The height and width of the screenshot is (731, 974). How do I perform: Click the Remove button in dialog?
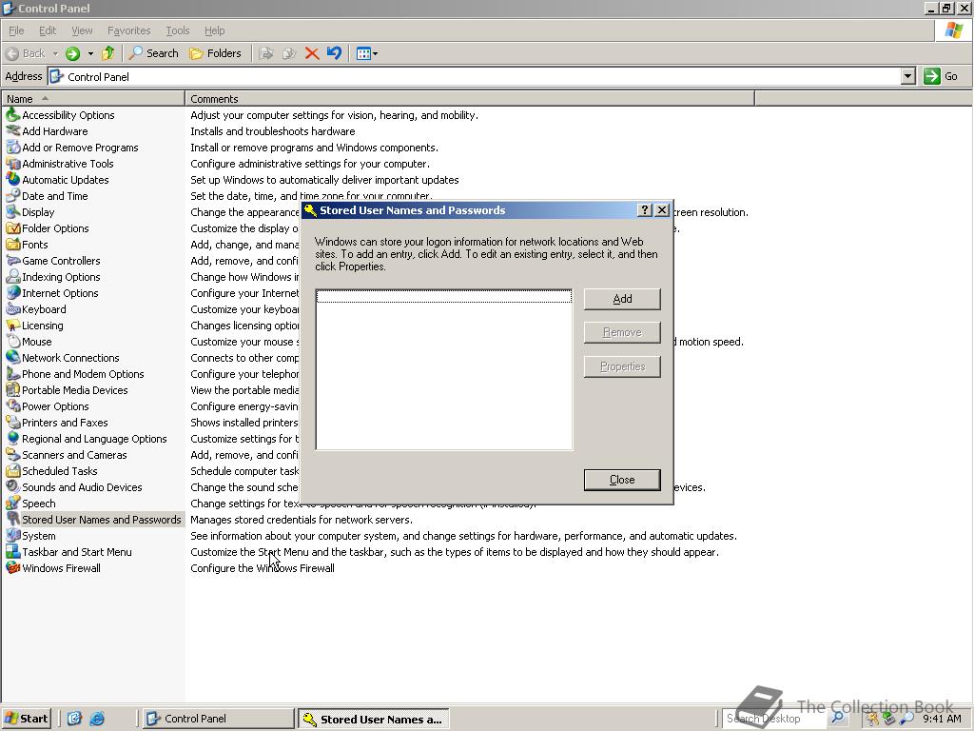[622, 332]
